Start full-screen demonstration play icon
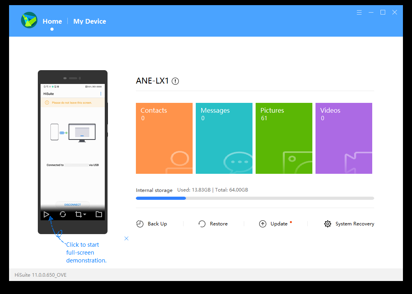 pos(46,214)
